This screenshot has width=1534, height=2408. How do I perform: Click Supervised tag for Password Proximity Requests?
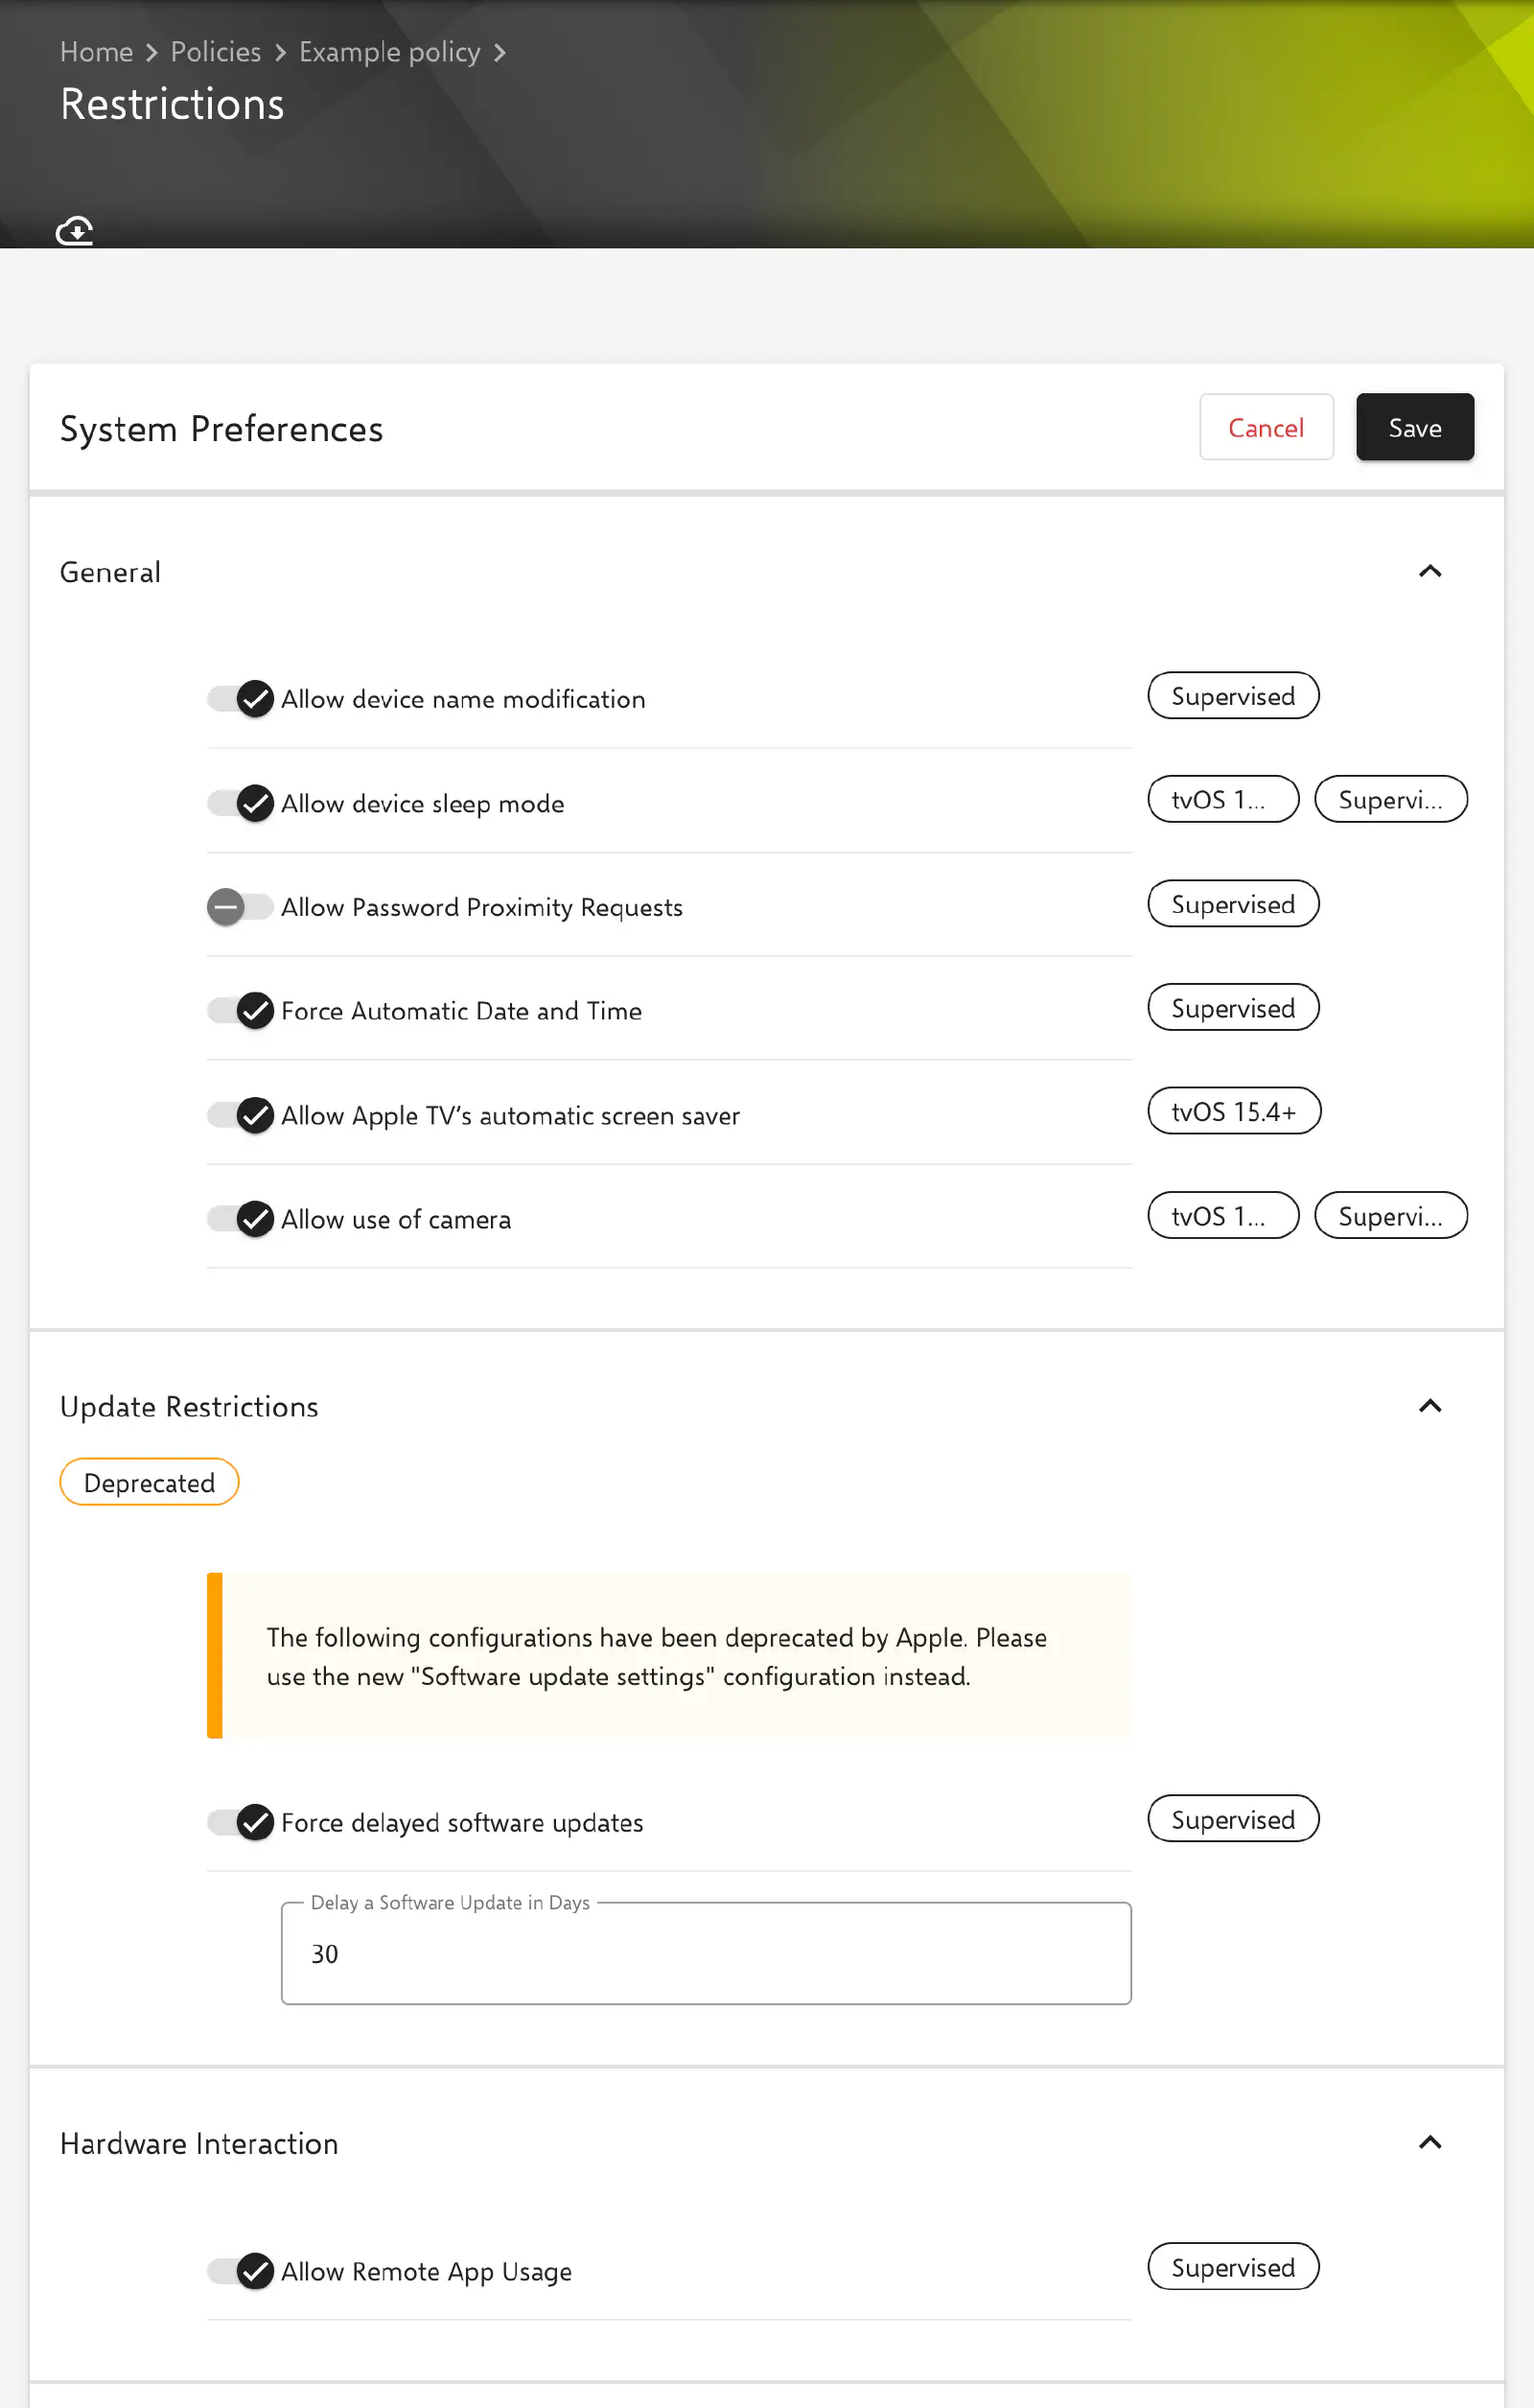(1233, 904)
